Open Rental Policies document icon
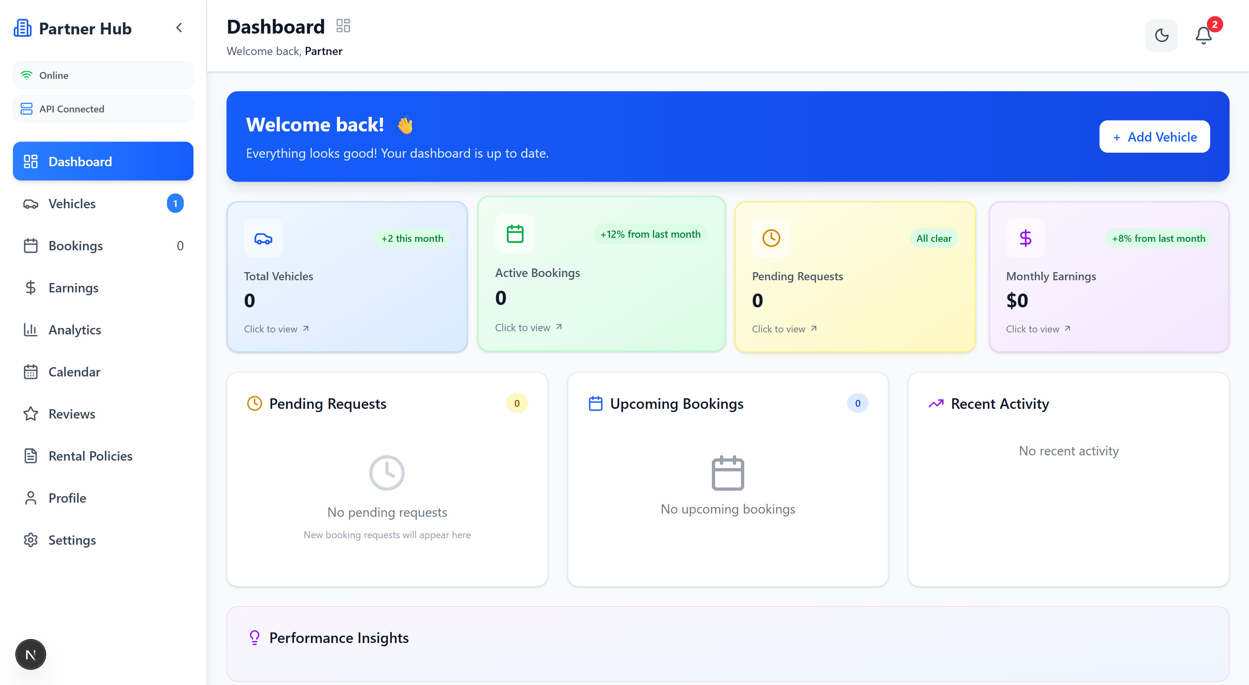This screenshot has height=685, width=1249. tap(31, 456)
